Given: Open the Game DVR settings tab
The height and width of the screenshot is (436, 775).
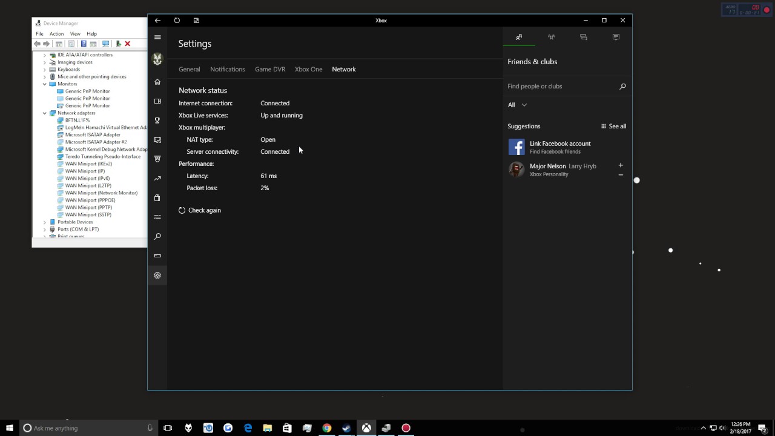Looking at the screenshot, I should point(270,69).
